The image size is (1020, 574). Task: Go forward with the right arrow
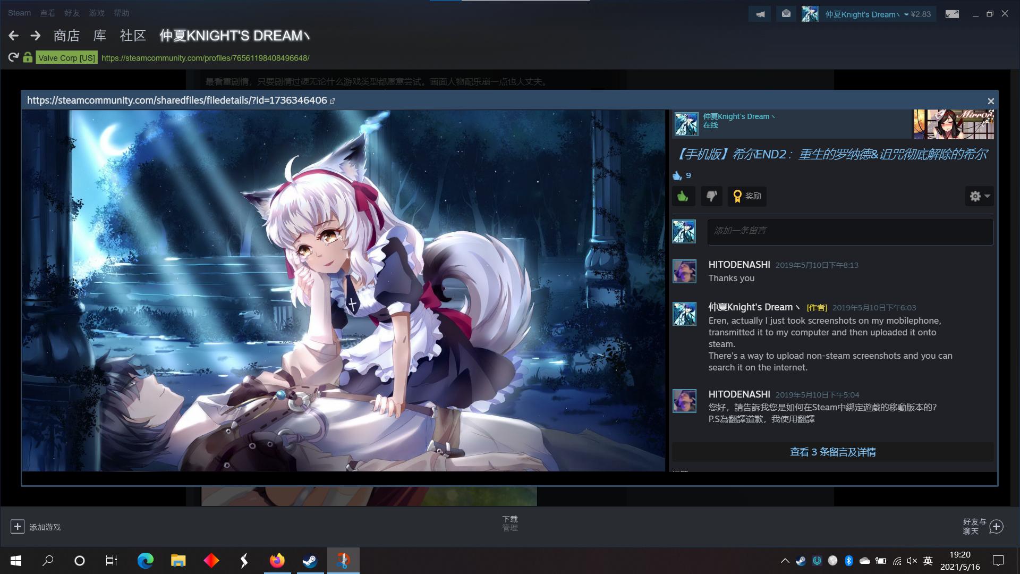click(x=36, y=36)
